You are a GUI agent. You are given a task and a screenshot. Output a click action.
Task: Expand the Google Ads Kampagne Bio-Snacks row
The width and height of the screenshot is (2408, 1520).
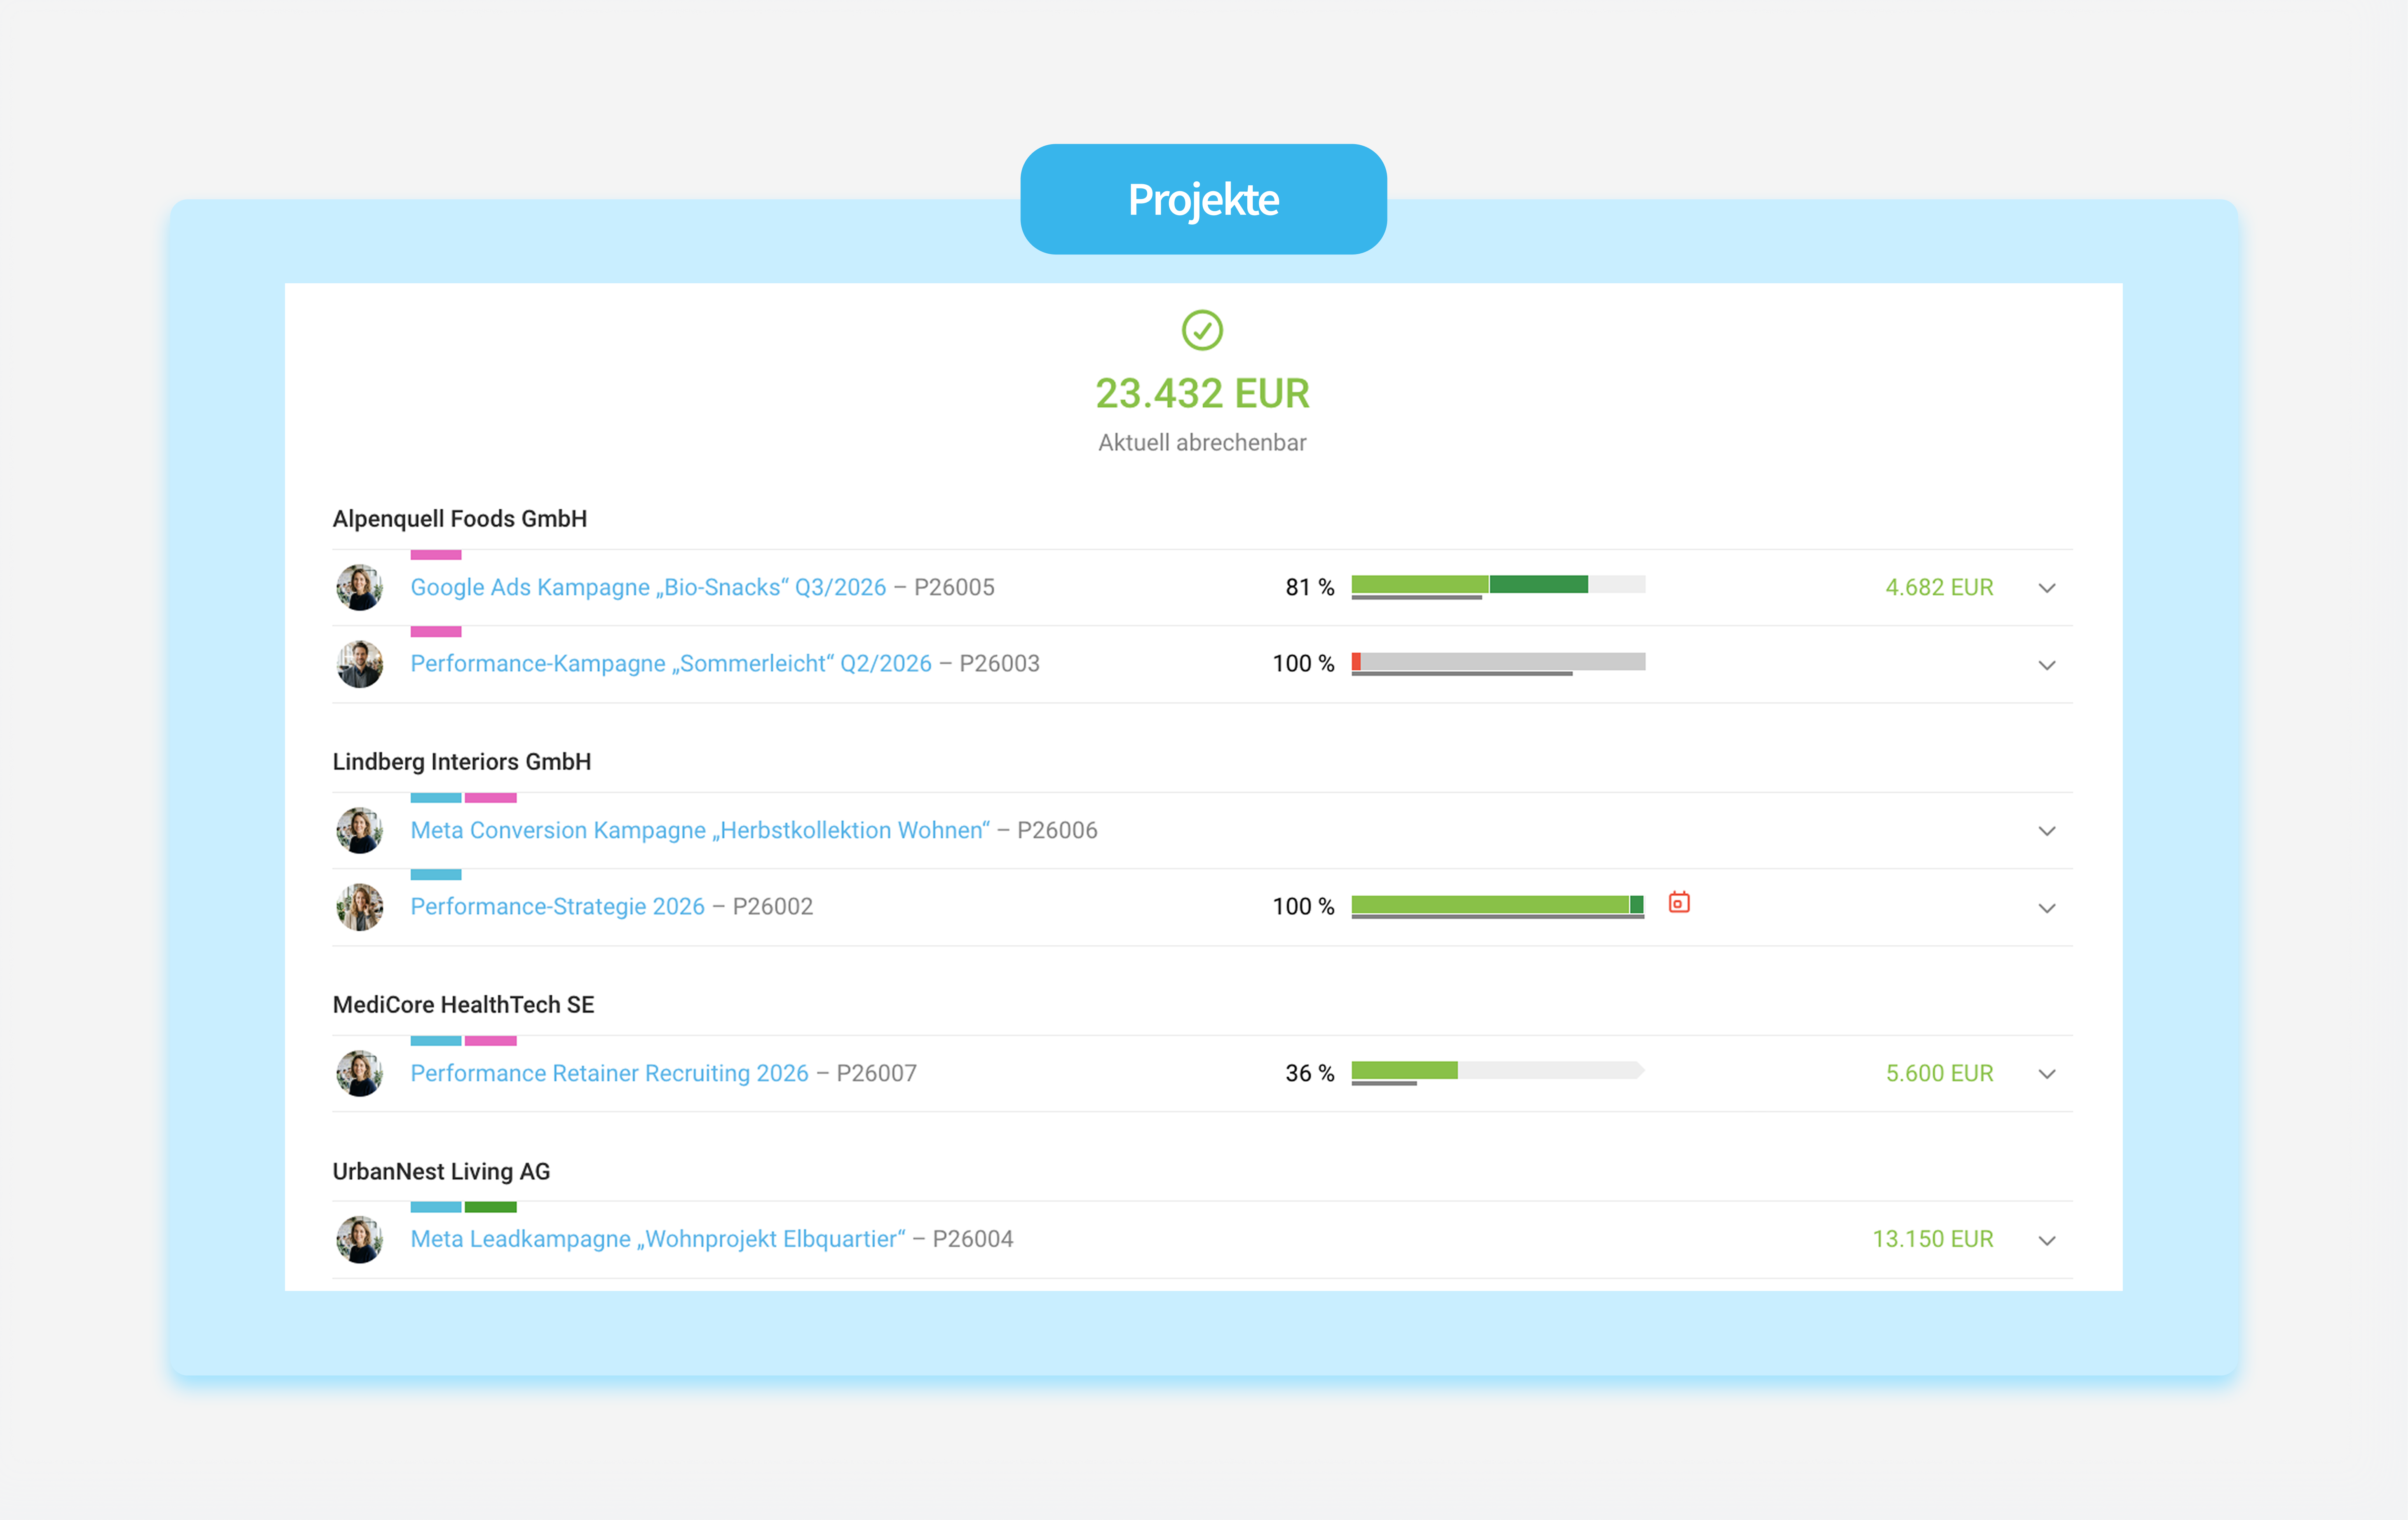pyautogui.click(x=2047, y=588)
